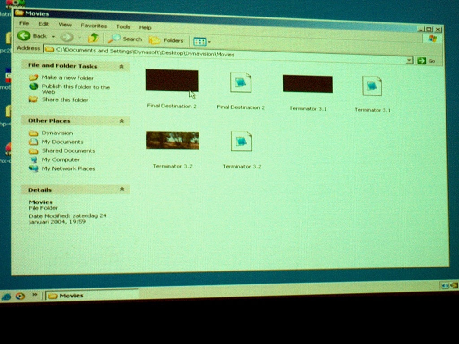The height and width of the screenshot is (344, 459).
Task: Open the Help menu
Action: (145, 27)
